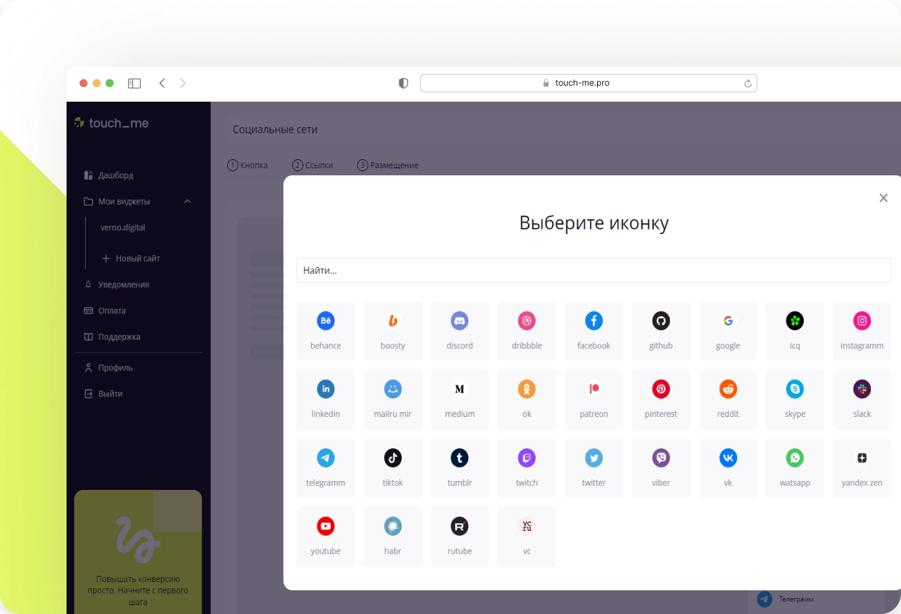This screenshot has height=614, width=901.
Task: Add a Новый сайт
Action: pos(131,258)
